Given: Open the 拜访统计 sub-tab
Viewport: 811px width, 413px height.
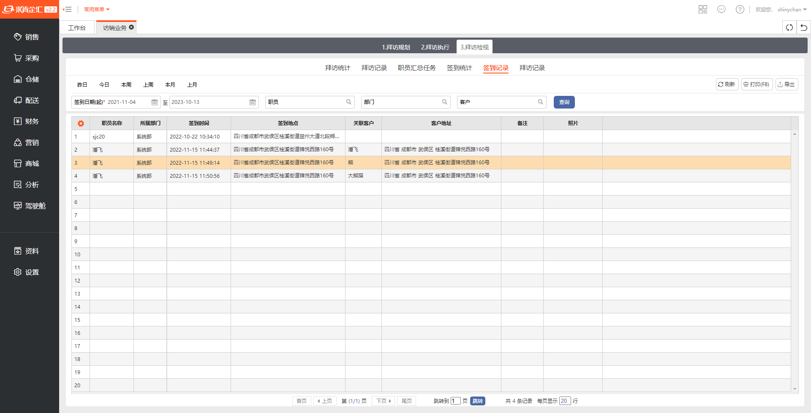Looking at the screenshot, I should coord(337,68).
